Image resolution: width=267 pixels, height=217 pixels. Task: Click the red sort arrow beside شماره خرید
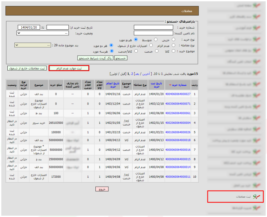170,85
